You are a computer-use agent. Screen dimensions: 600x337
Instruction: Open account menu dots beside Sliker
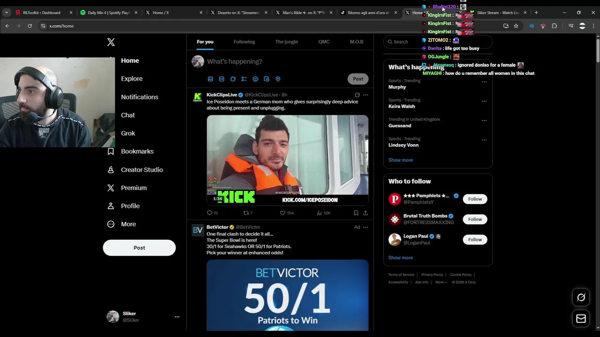pyautogui.click(x=177, y=317)
